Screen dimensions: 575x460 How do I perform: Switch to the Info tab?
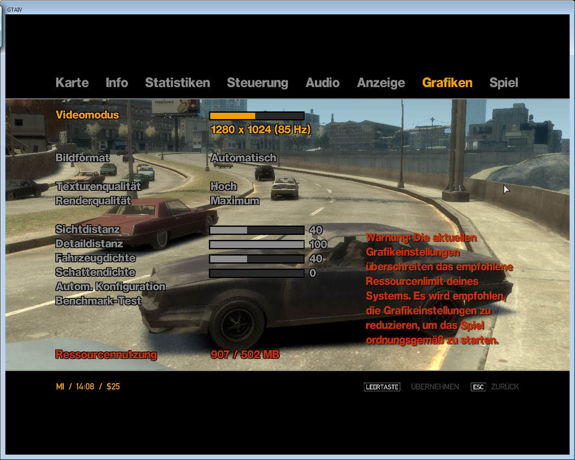[x=117, y=83]
